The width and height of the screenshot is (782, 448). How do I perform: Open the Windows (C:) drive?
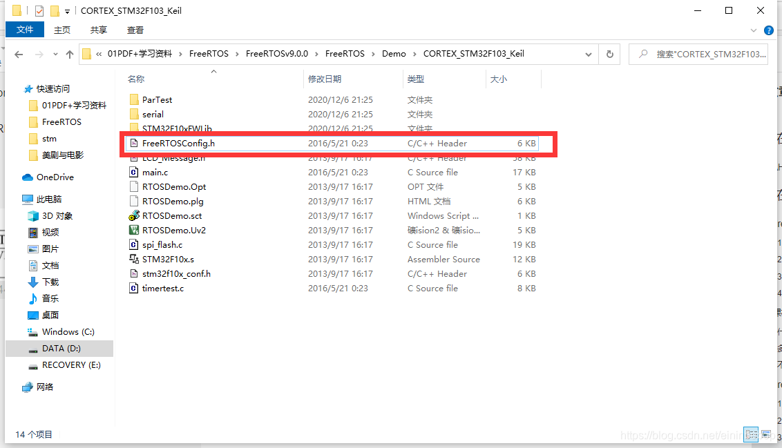click(68, 331)
